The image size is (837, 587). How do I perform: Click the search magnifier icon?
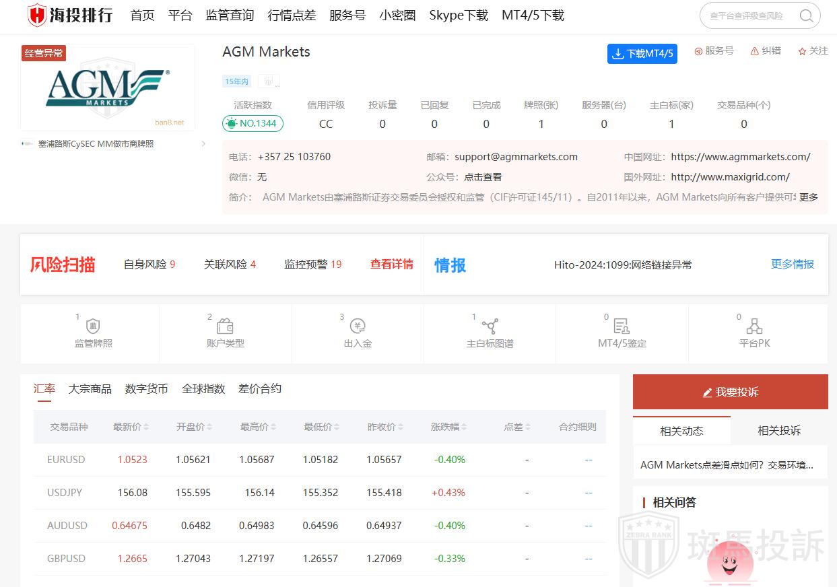(x=806, y=16)
